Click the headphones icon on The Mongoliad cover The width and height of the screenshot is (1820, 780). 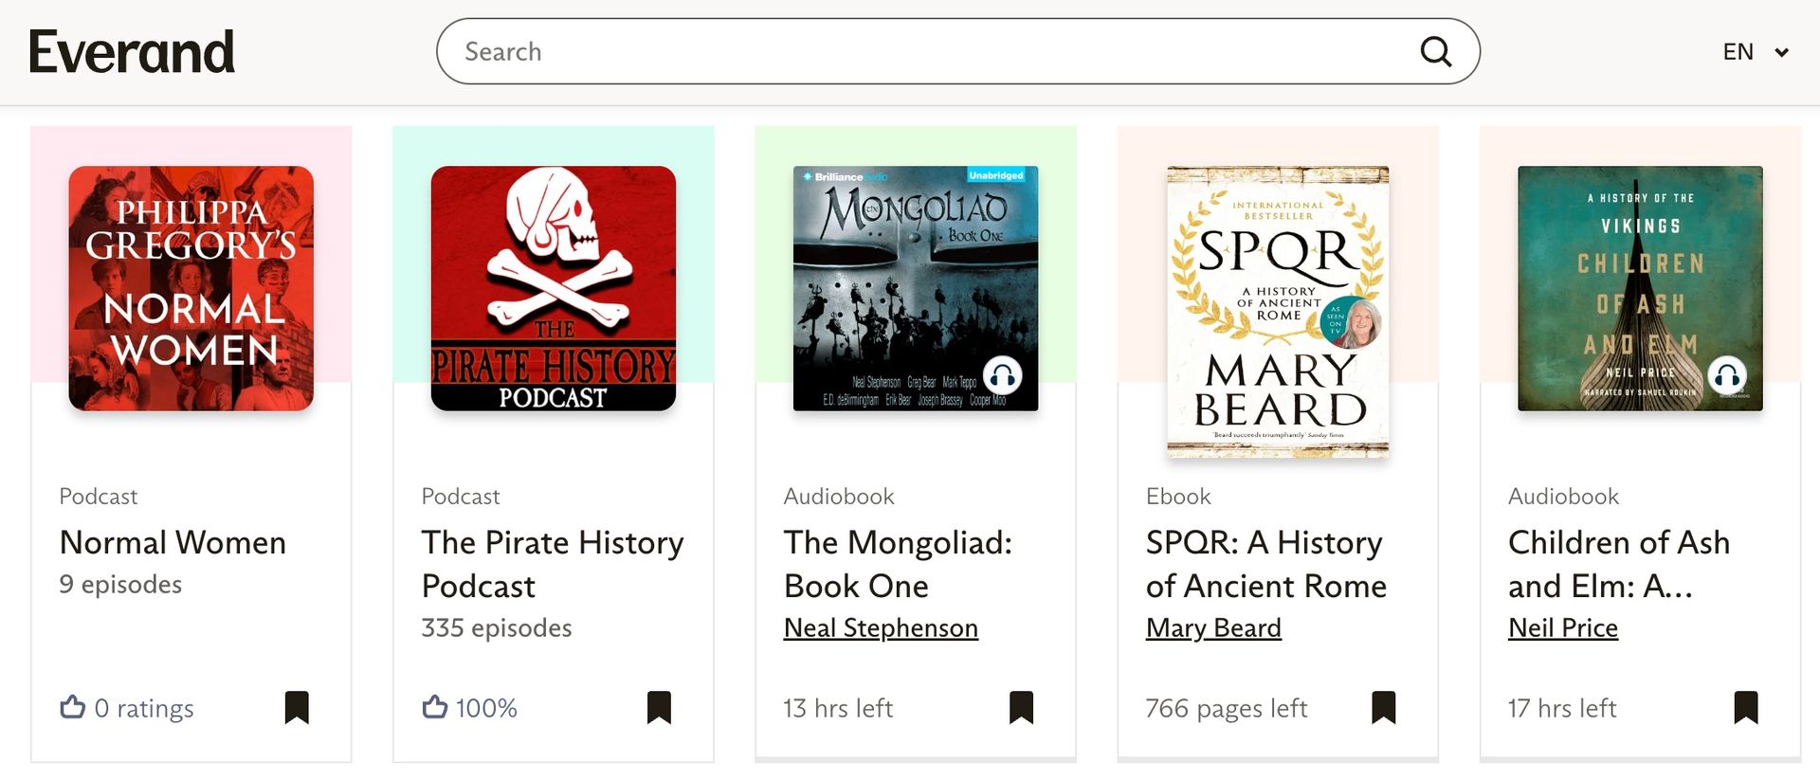[1004, 375]
